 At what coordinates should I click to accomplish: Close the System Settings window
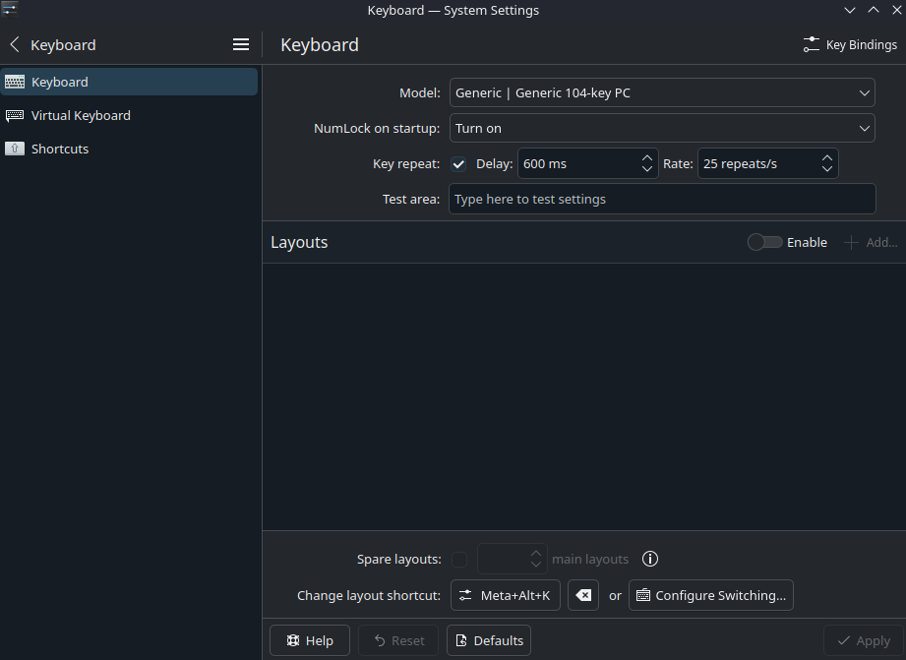(897, 10)
